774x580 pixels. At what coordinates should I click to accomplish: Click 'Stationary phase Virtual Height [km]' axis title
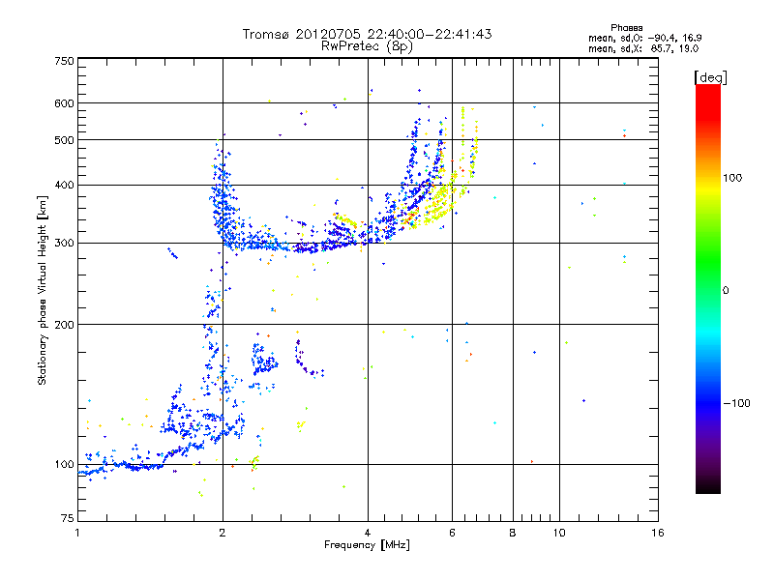pyautogui.click(x=43, y=290)
